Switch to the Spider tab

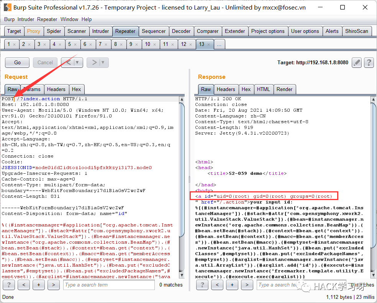tap(54, 31)
